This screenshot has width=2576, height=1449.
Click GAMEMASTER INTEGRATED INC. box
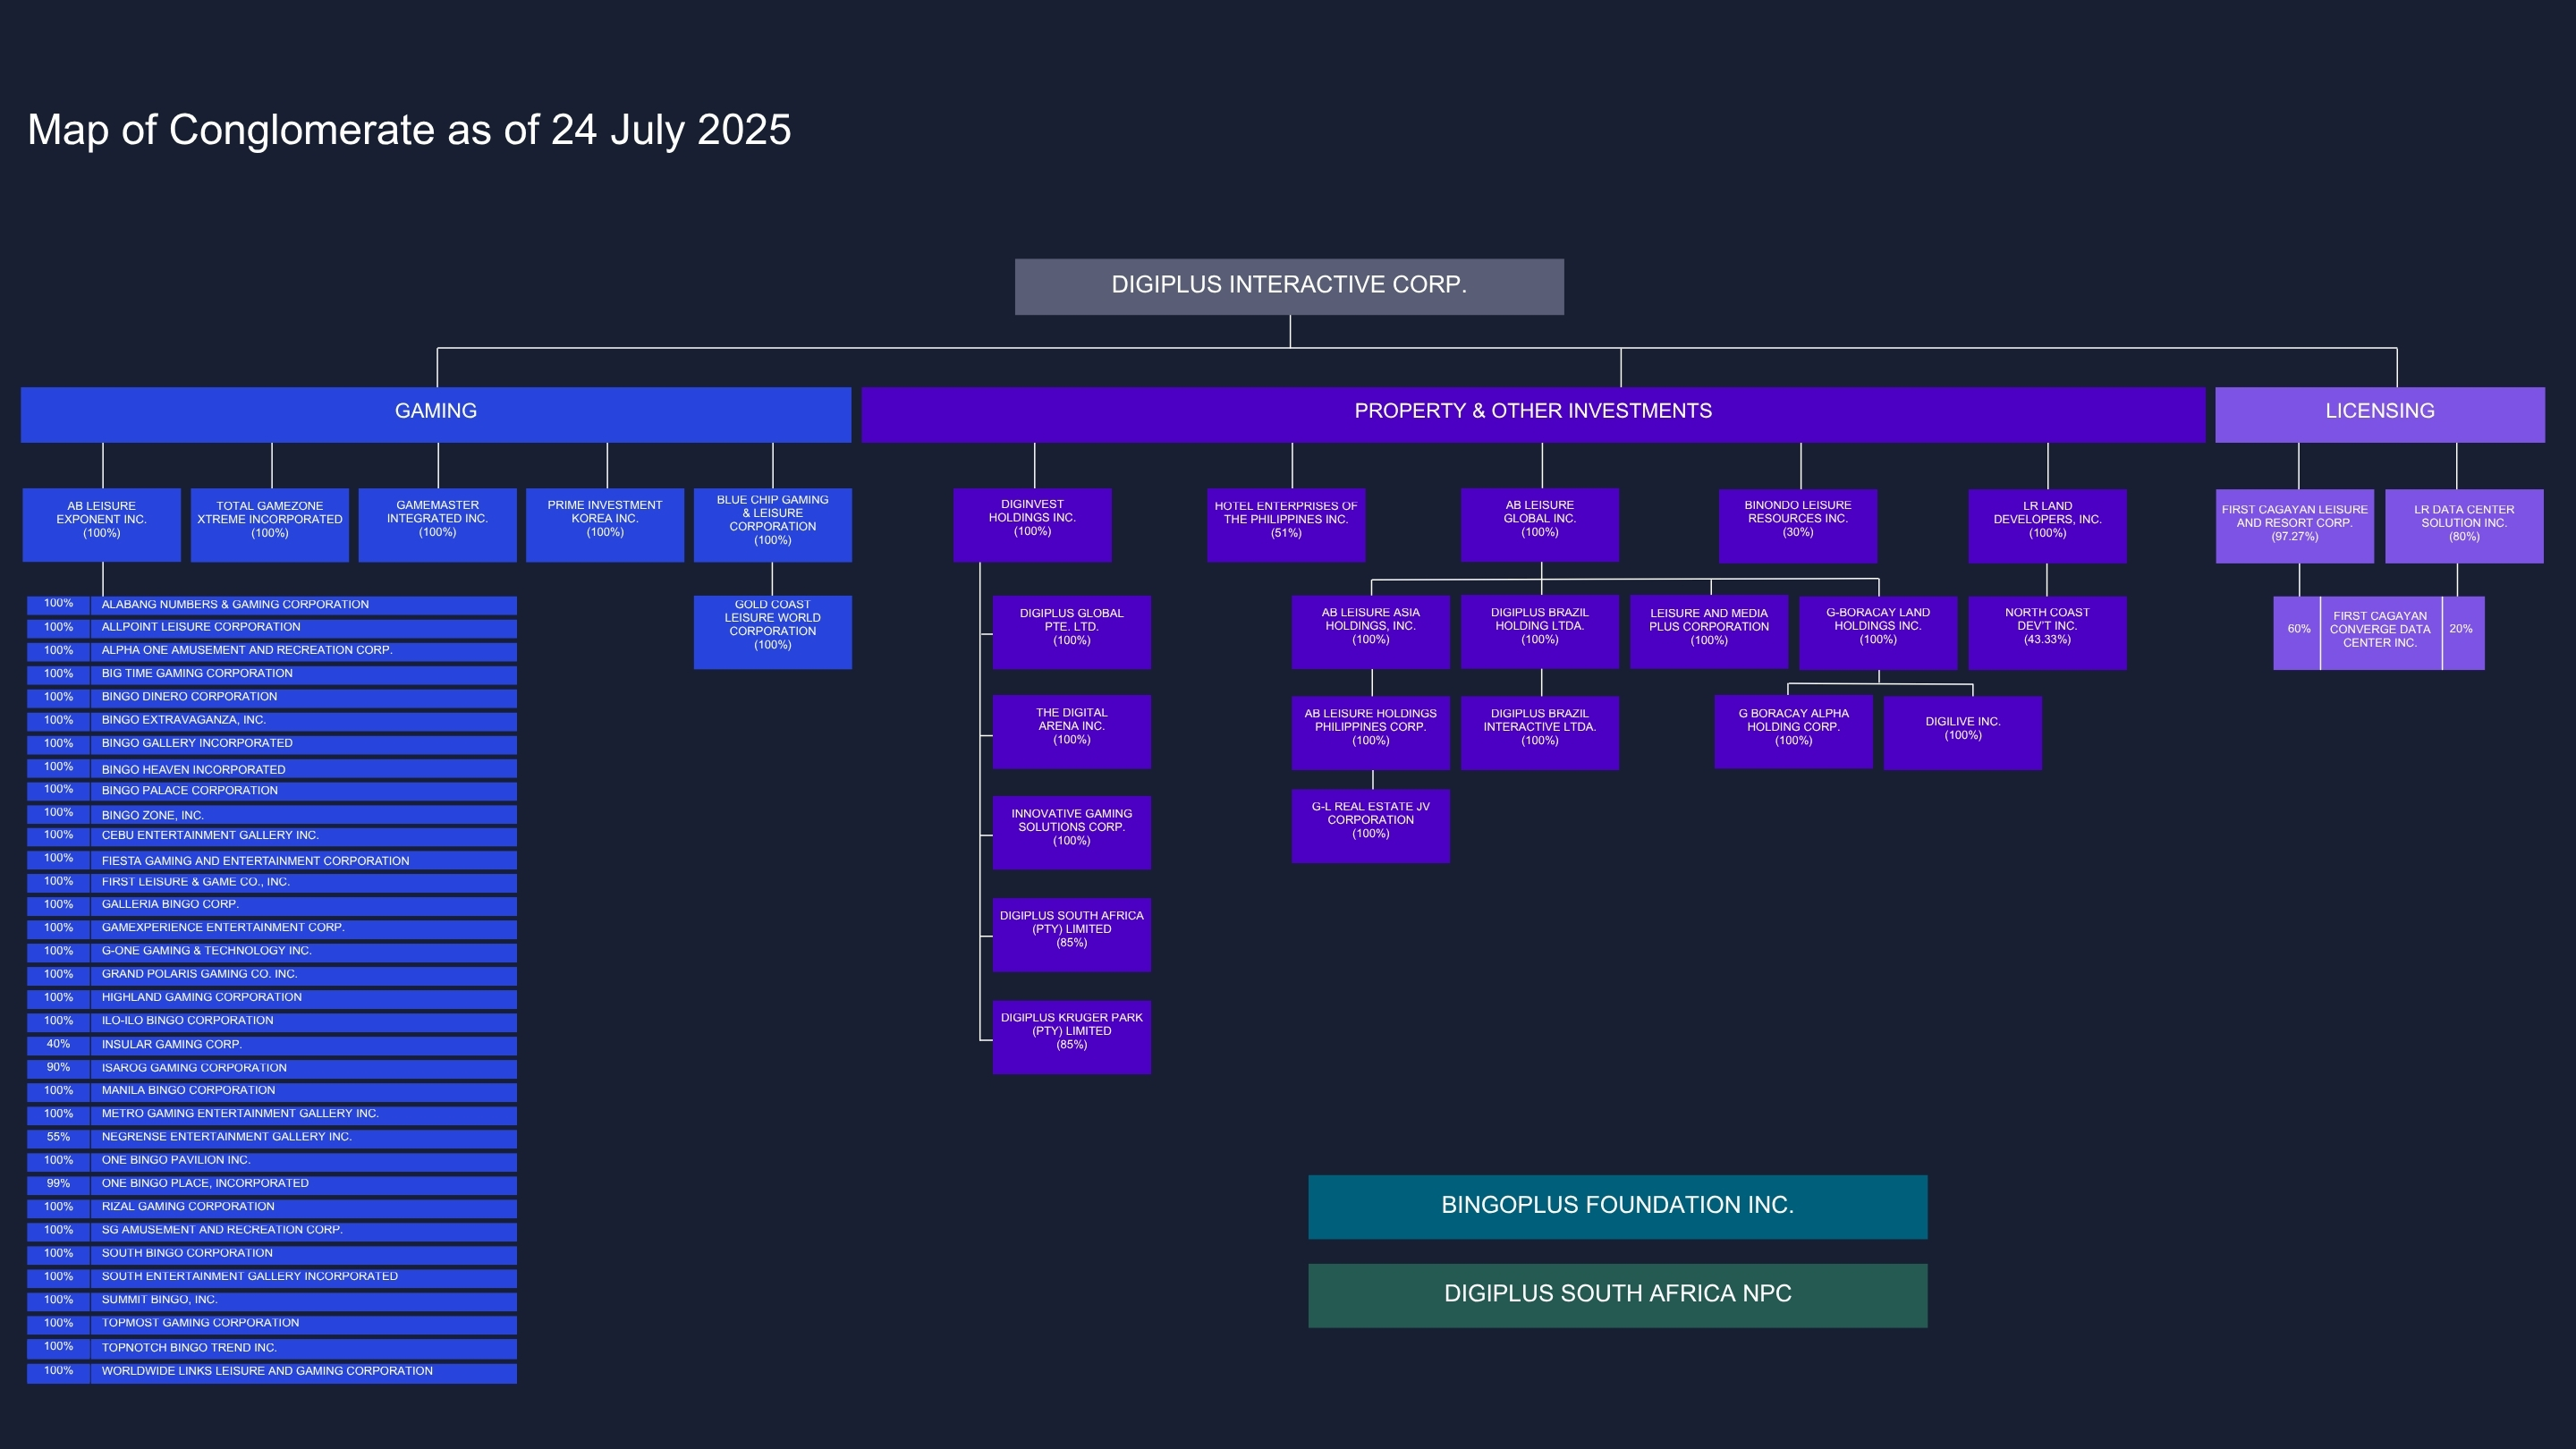point(438,524)
